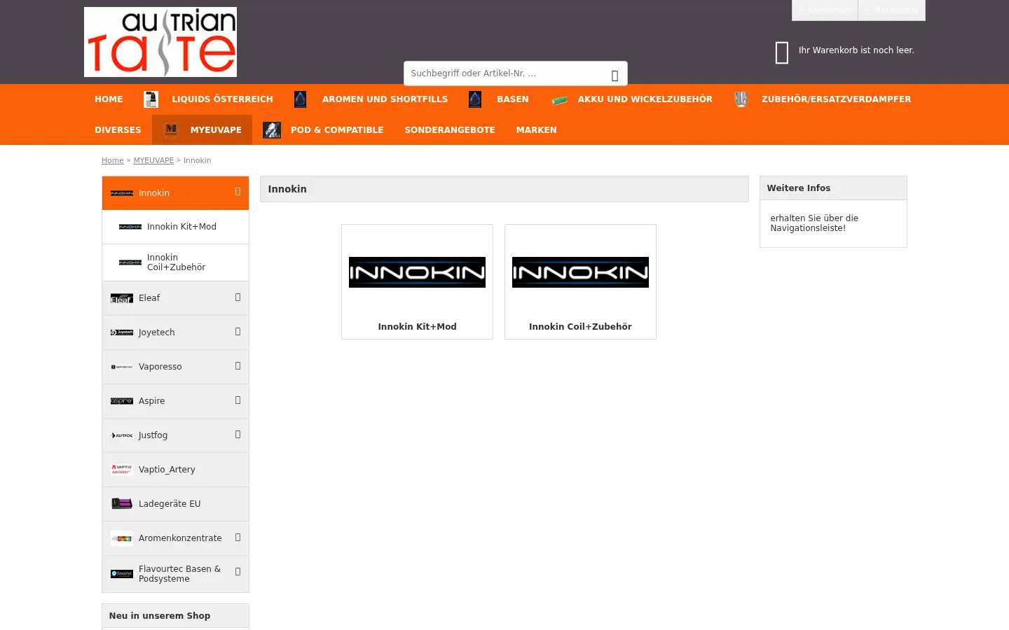The image size is (1009, 630).
Task: Click the MYEUVAPE logo icon in the nav bar
Action: [x=171, y=130]
